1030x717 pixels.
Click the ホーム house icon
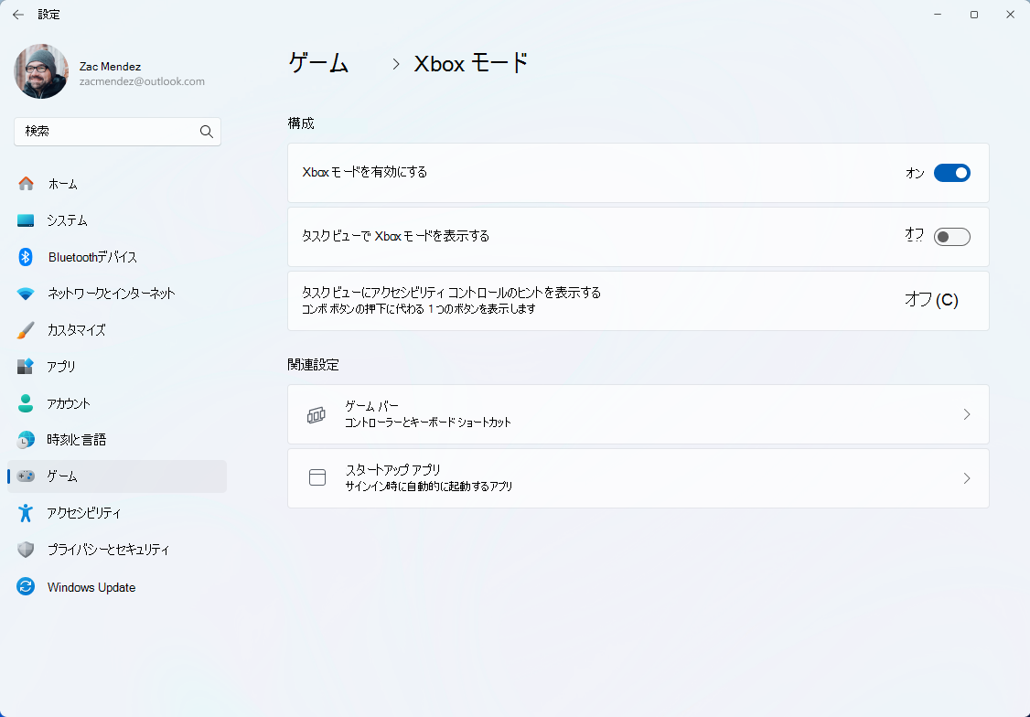[26, 184]
